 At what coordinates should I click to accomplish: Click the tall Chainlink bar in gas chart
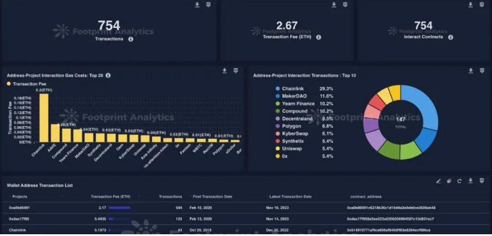click(44, 118)
